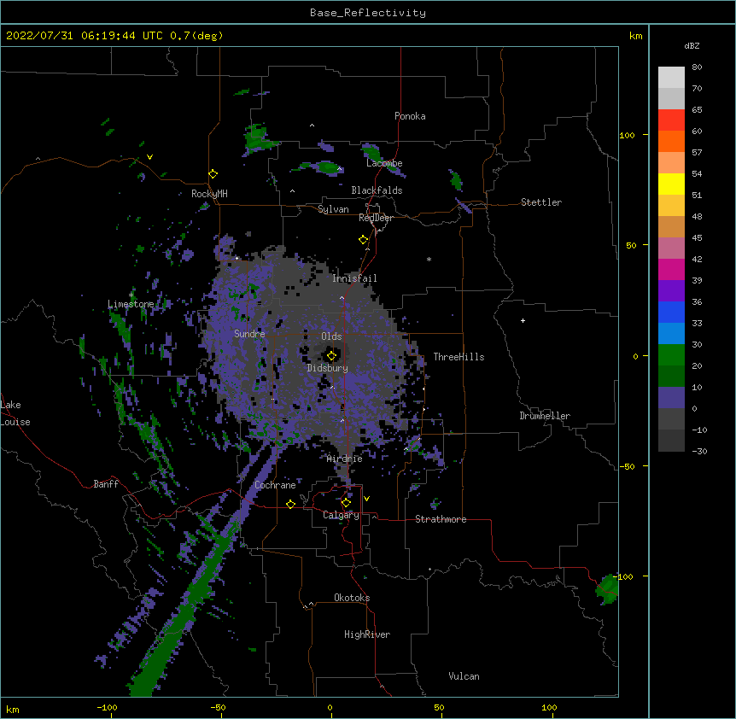
Task: Pick the bright green 30 dBZ legend band
Action: click(x=671, y=355)
